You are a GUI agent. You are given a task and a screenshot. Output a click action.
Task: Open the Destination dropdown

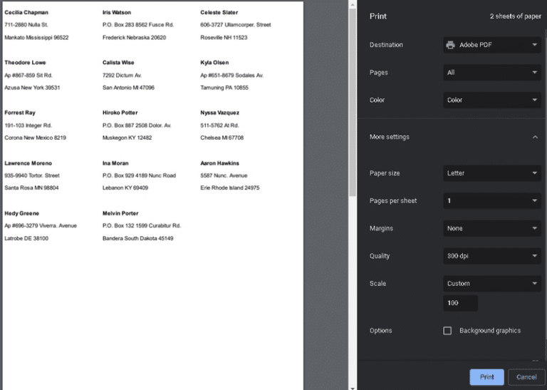[492, 45]
